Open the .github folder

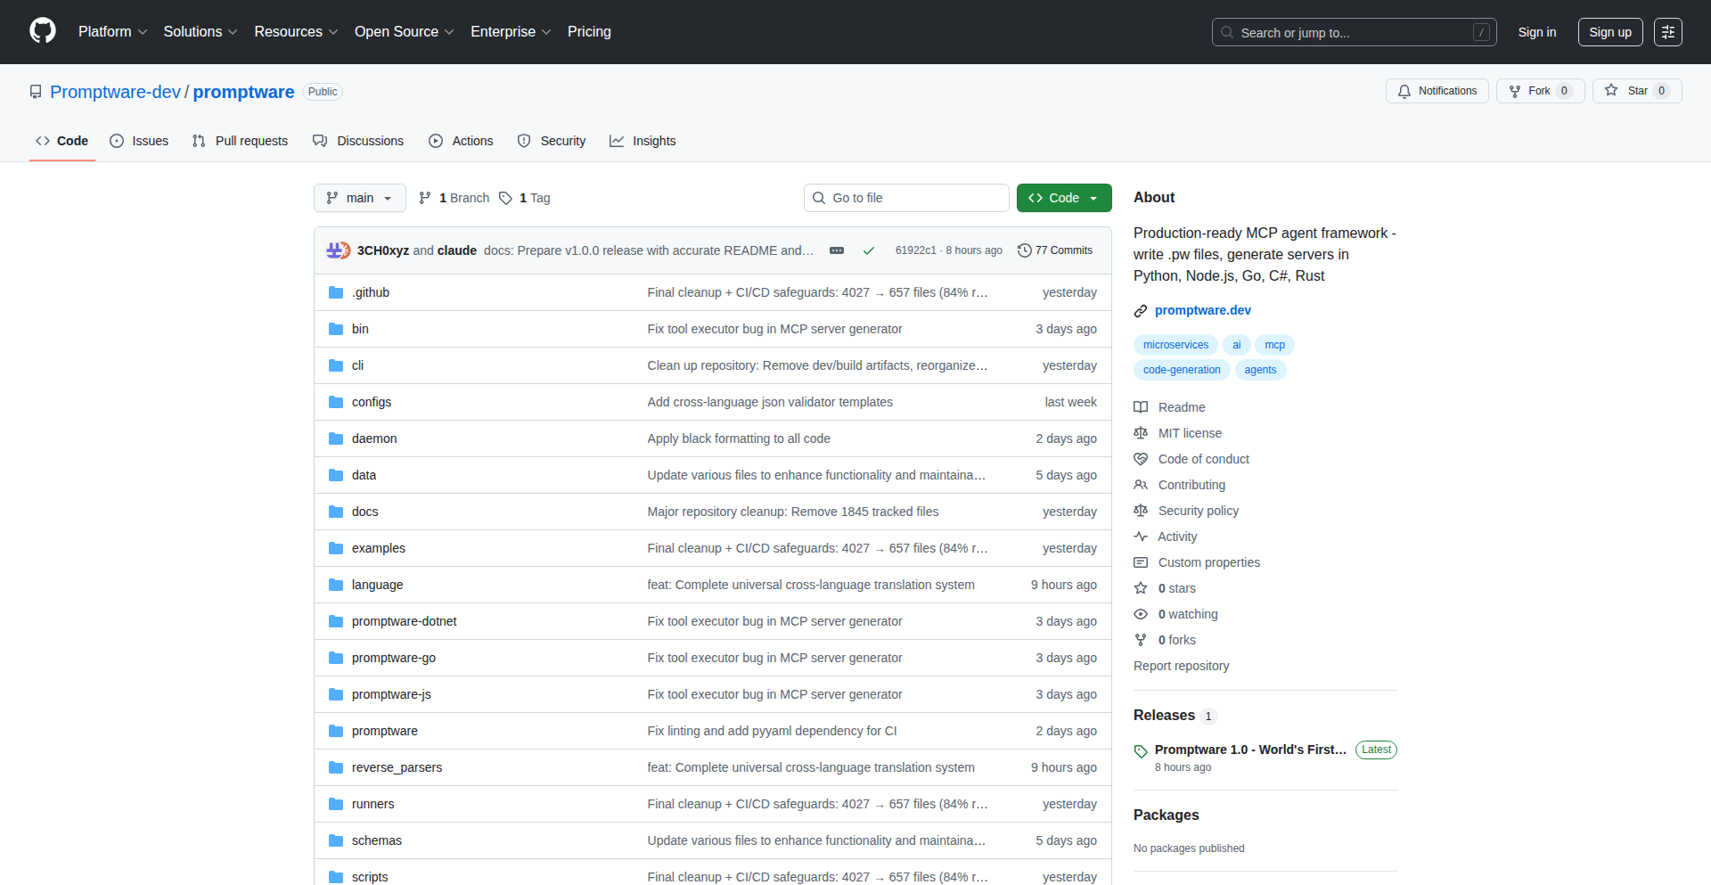370,292
